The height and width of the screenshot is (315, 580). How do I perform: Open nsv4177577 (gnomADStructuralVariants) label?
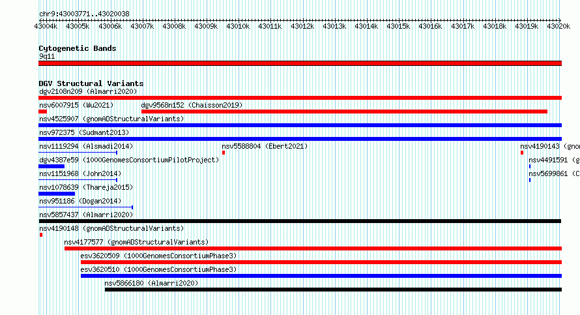pyautogui.click(x=136, y=242)
